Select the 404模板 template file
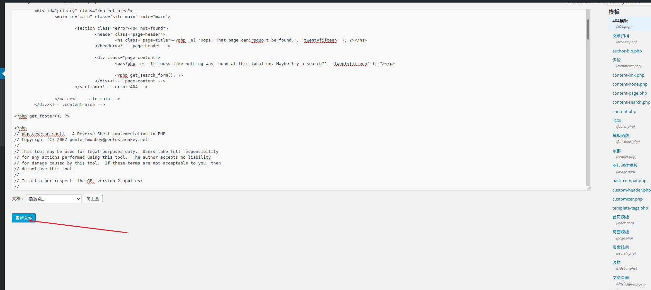Image resolution: width=651 pixels, height=290 pixels. tap(620, 21)
